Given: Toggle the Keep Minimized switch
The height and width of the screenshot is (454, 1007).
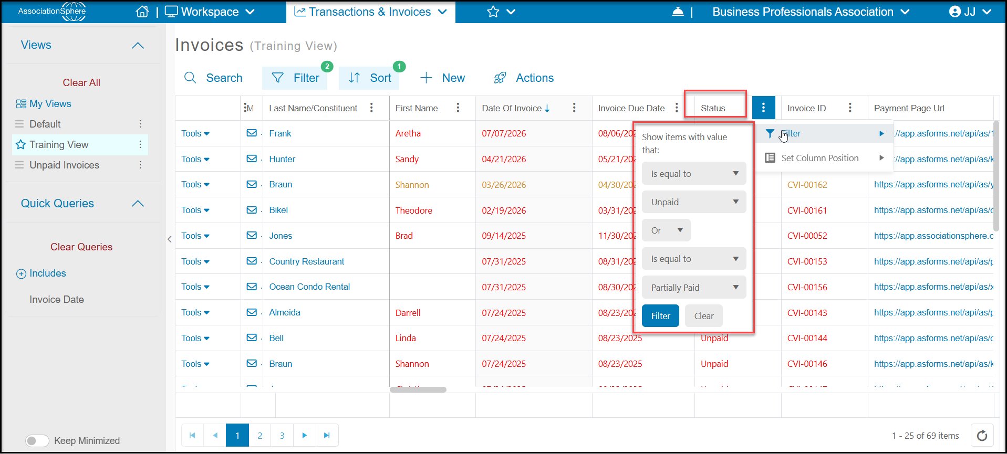Looking at the screenshot, I should [x=37, y=440].
